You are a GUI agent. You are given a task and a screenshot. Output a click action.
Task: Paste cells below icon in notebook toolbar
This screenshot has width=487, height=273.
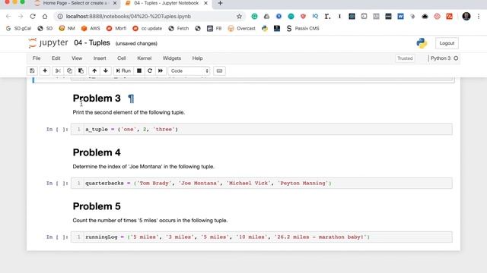(81, 71)
